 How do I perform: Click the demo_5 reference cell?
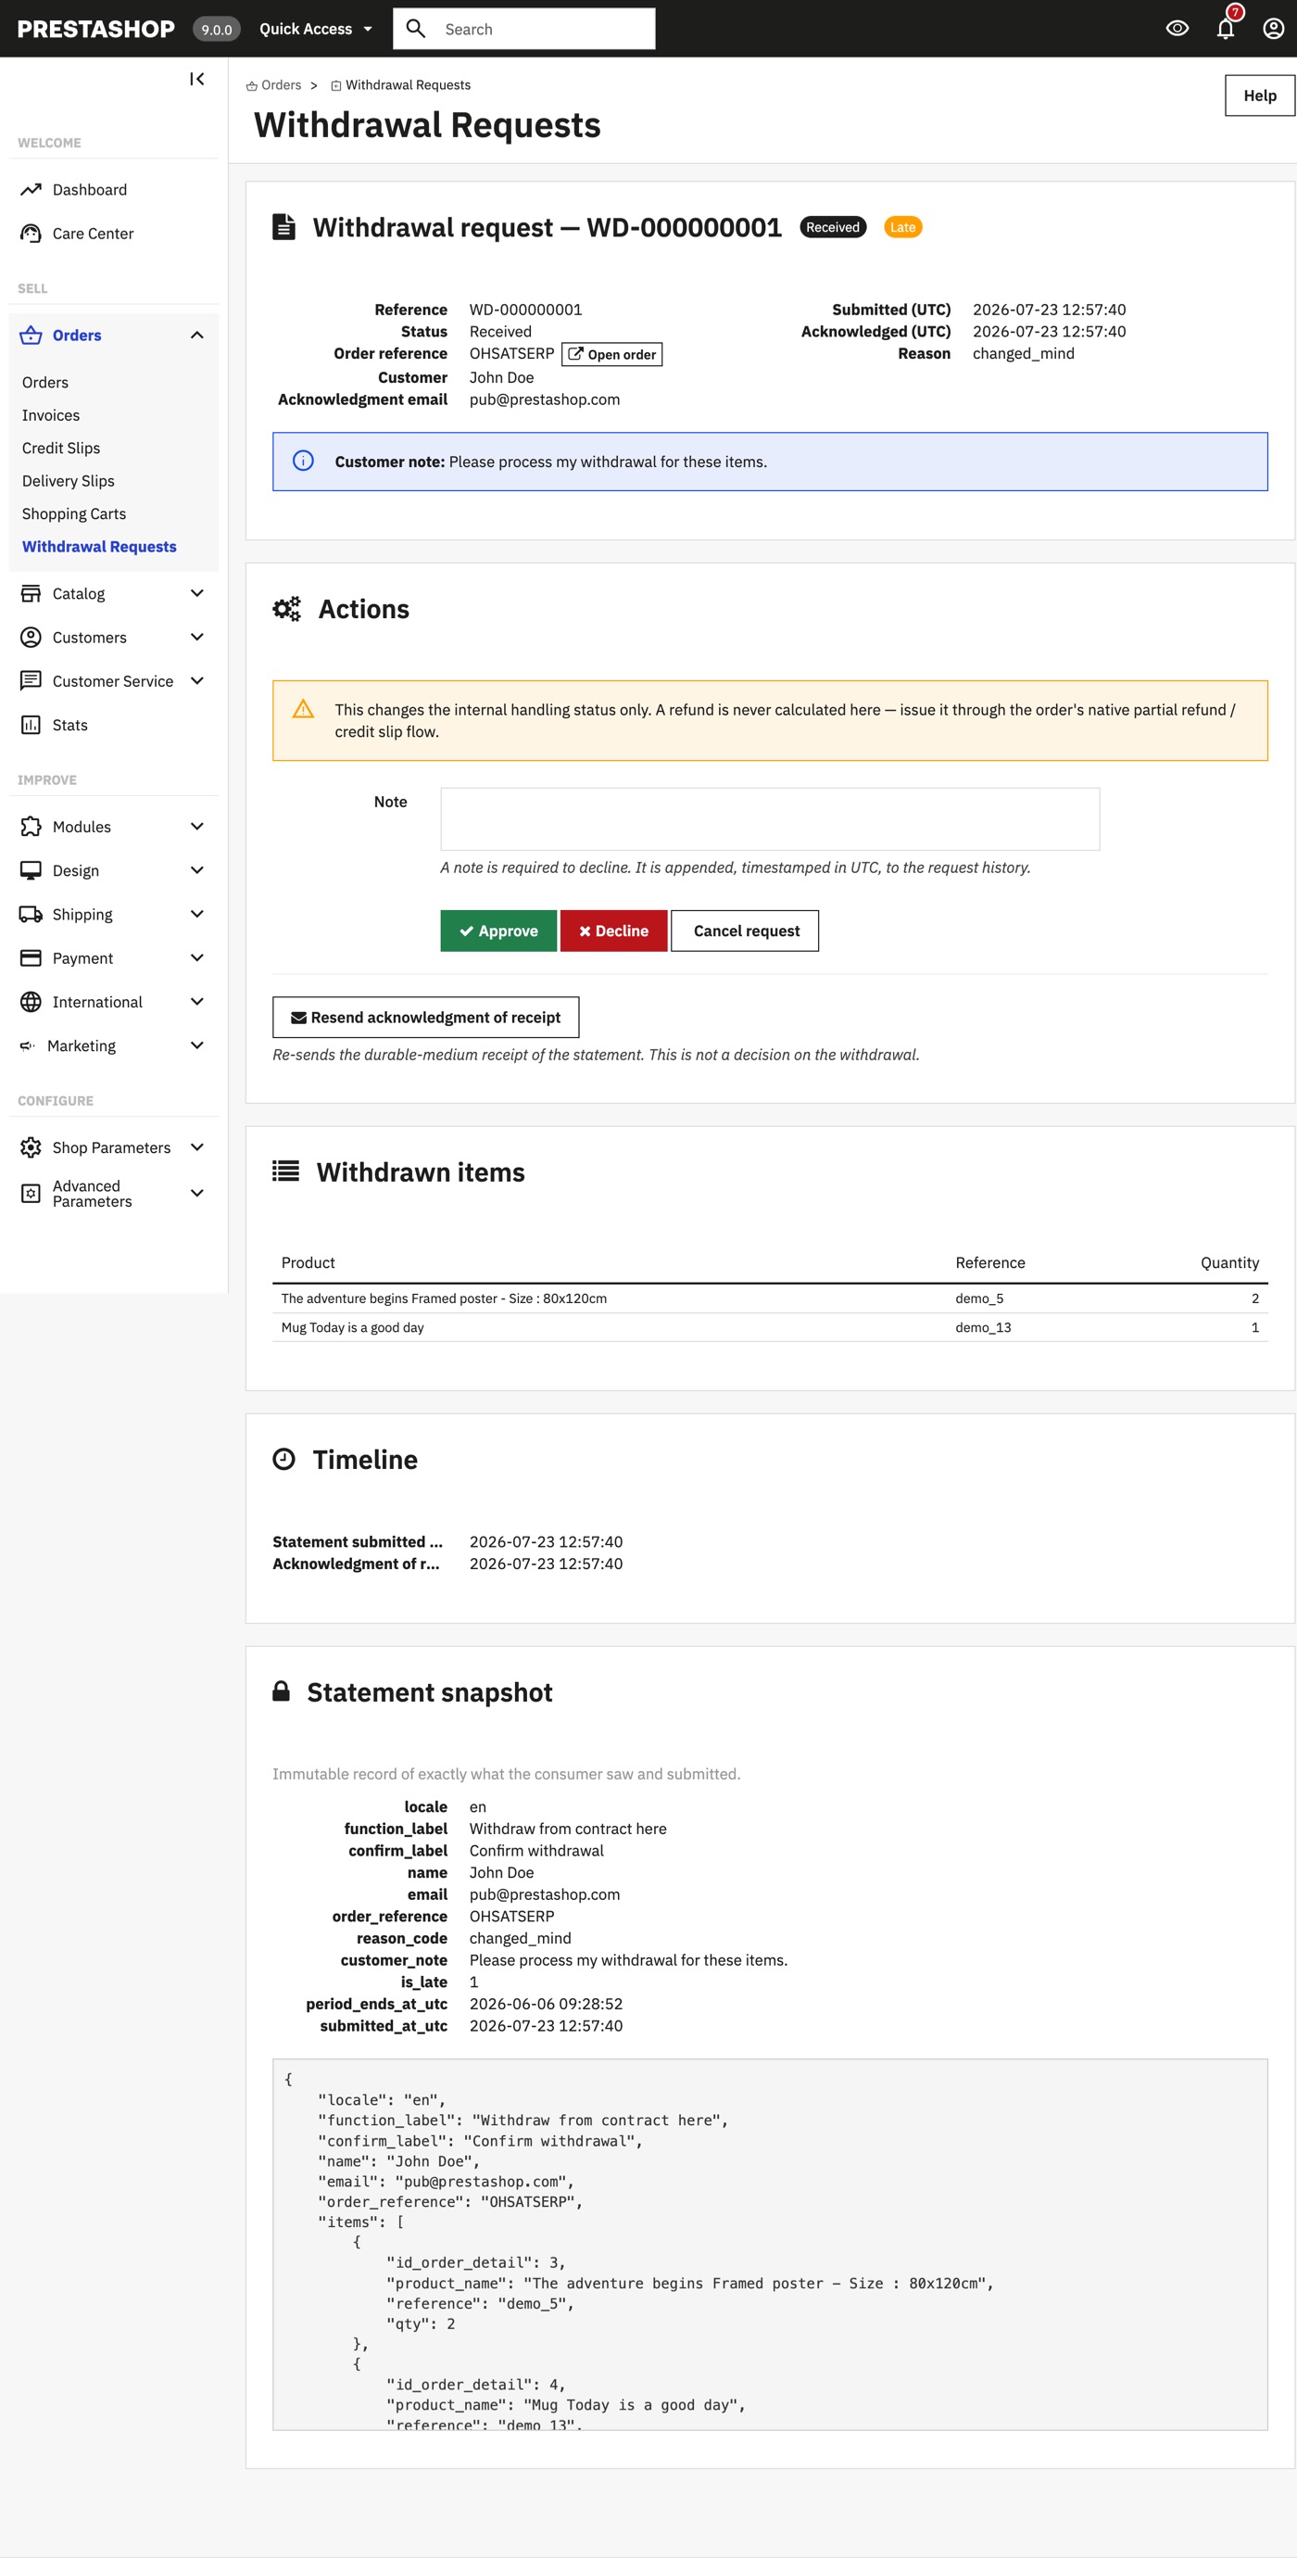click(979, 1298)
